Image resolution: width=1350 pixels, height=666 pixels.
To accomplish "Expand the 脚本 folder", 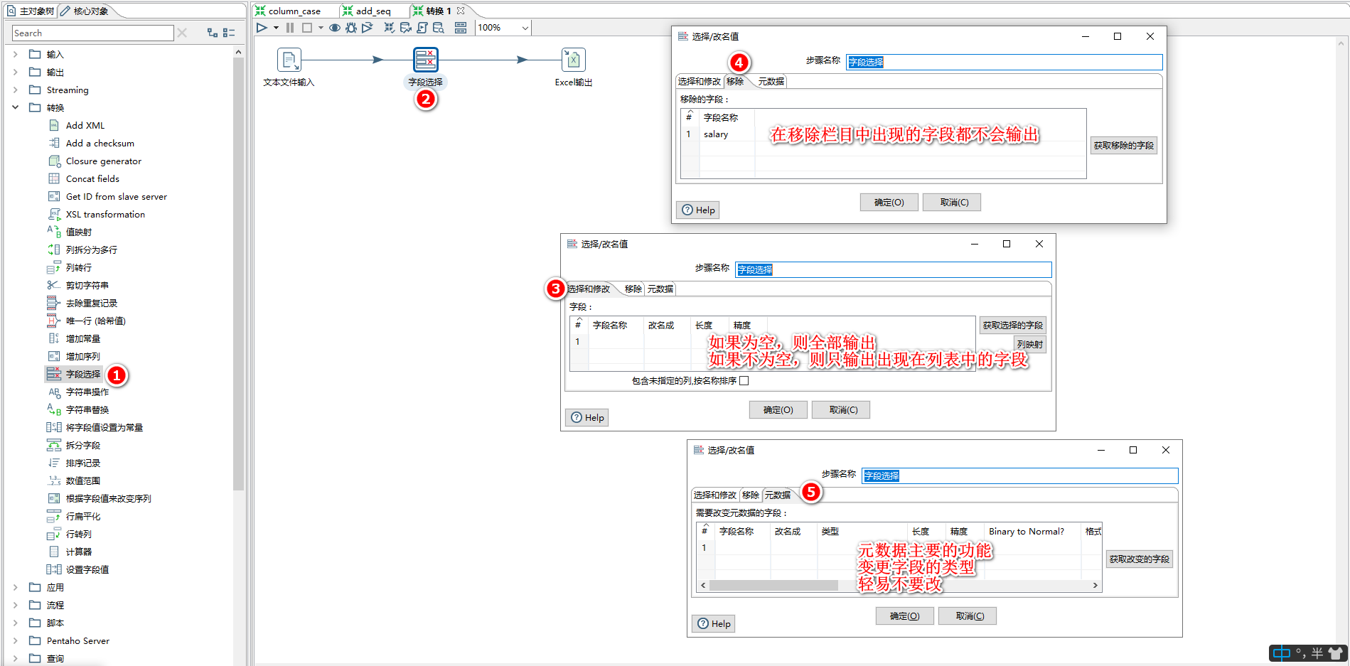I will pos(15,623).
